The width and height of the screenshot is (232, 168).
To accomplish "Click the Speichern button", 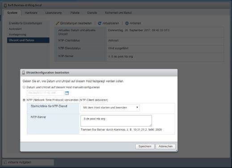I will [145, 147].
